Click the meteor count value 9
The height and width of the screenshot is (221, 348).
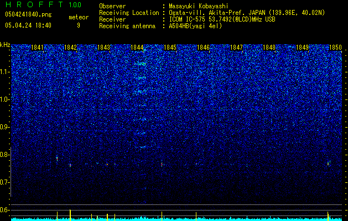pyautogui.click(x=79, y=25)
